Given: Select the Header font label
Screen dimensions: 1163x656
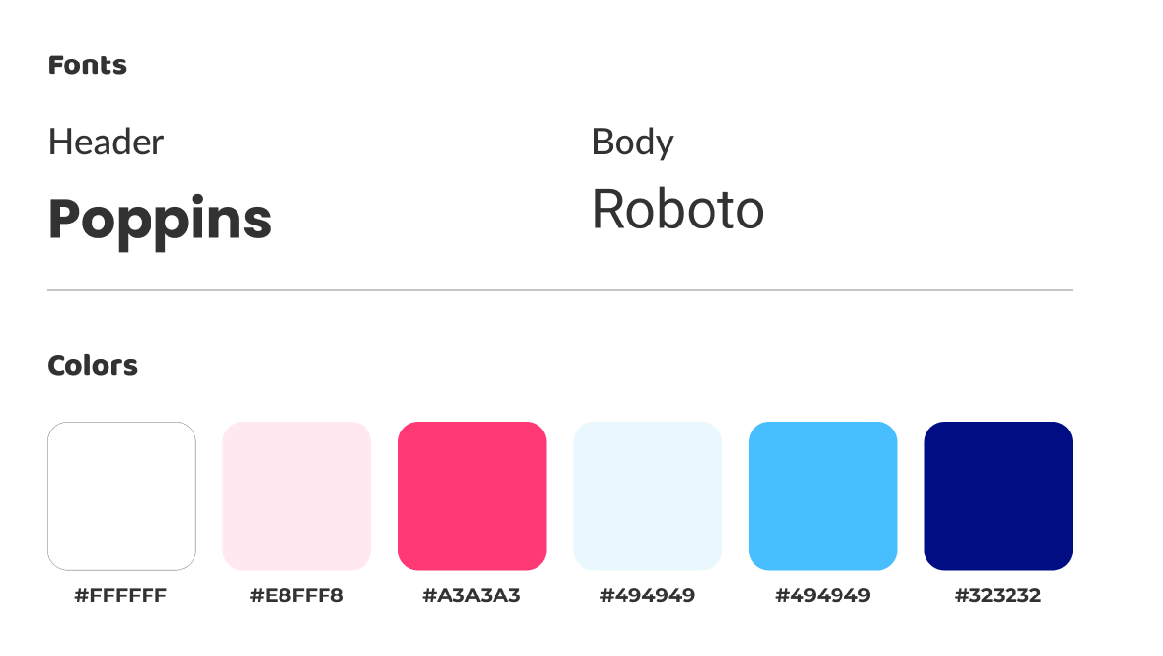Looking at the screenshot, I should (106, 143).
